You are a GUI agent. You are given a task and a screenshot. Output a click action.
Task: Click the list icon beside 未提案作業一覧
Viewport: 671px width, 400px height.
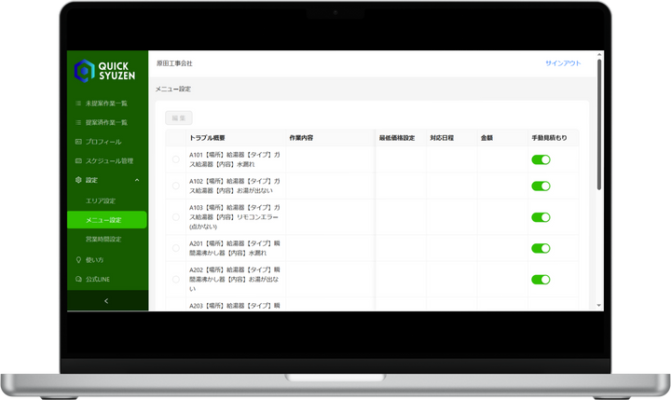pos(78,103)
